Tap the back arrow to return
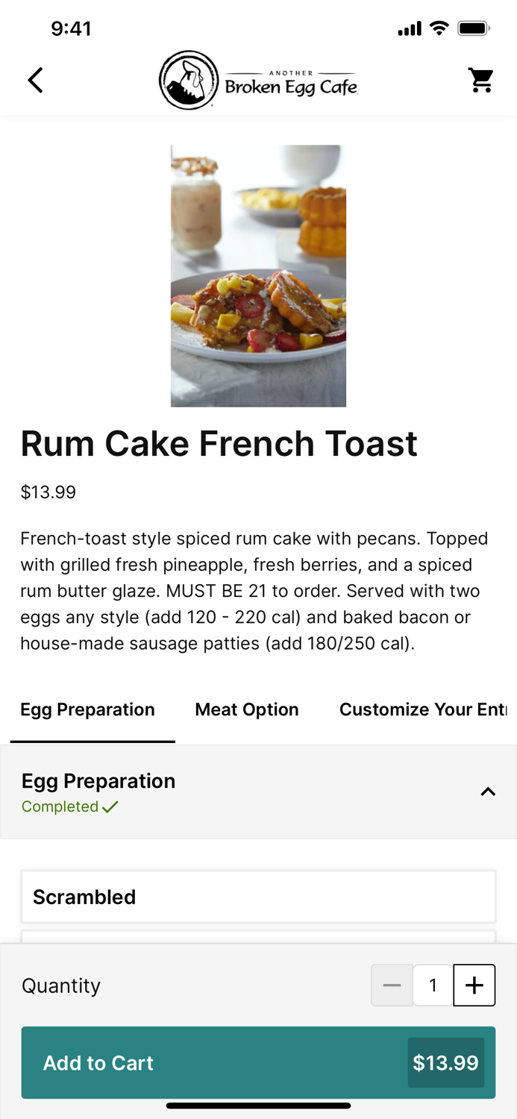 35,80
